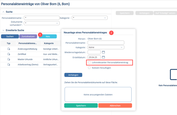Enable Lohnrelevanter Personalakteneintrag checkbox
The height and width of the screenshot is (115, 177).
(x=89, y=62)
